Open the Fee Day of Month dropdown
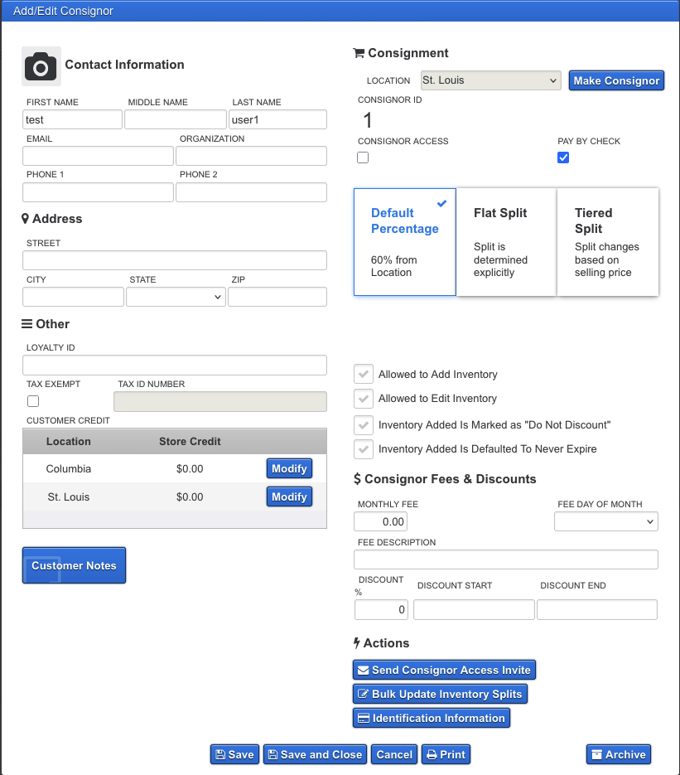The height and width of the screenshot is (775, 680). pyautogui.click(x=606, y=521)
